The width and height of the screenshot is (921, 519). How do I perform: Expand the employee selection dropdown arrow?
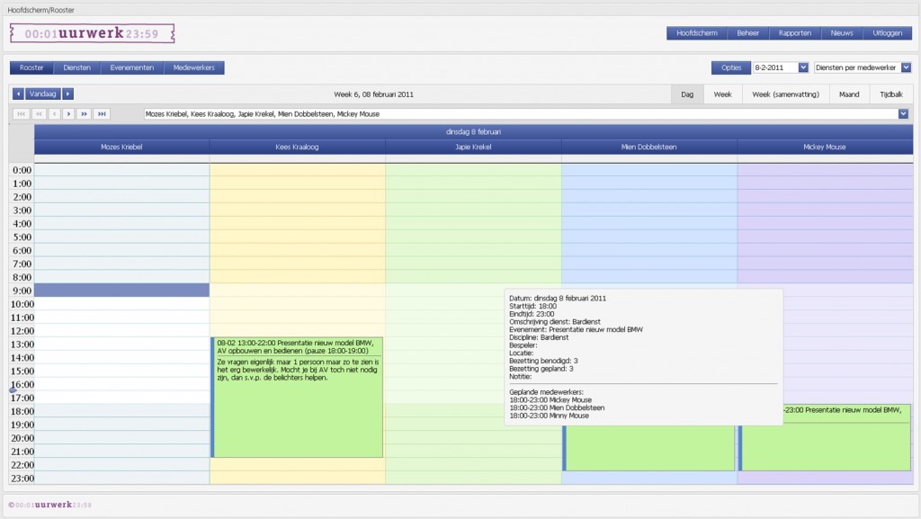pyautogui.click(x=903, y=114)
